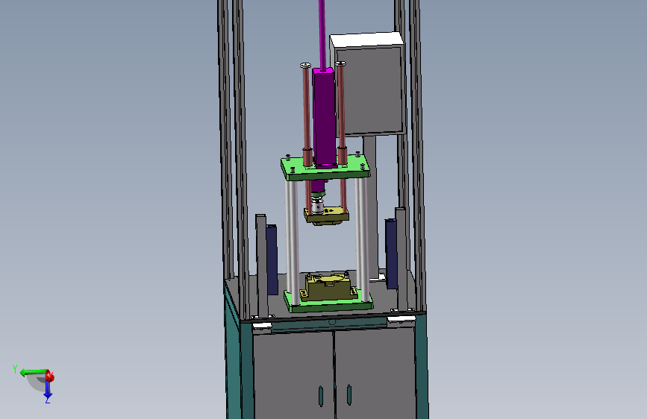Select the left cabinet door handle
The image size is (647, 419).
[x=321, y=397]
